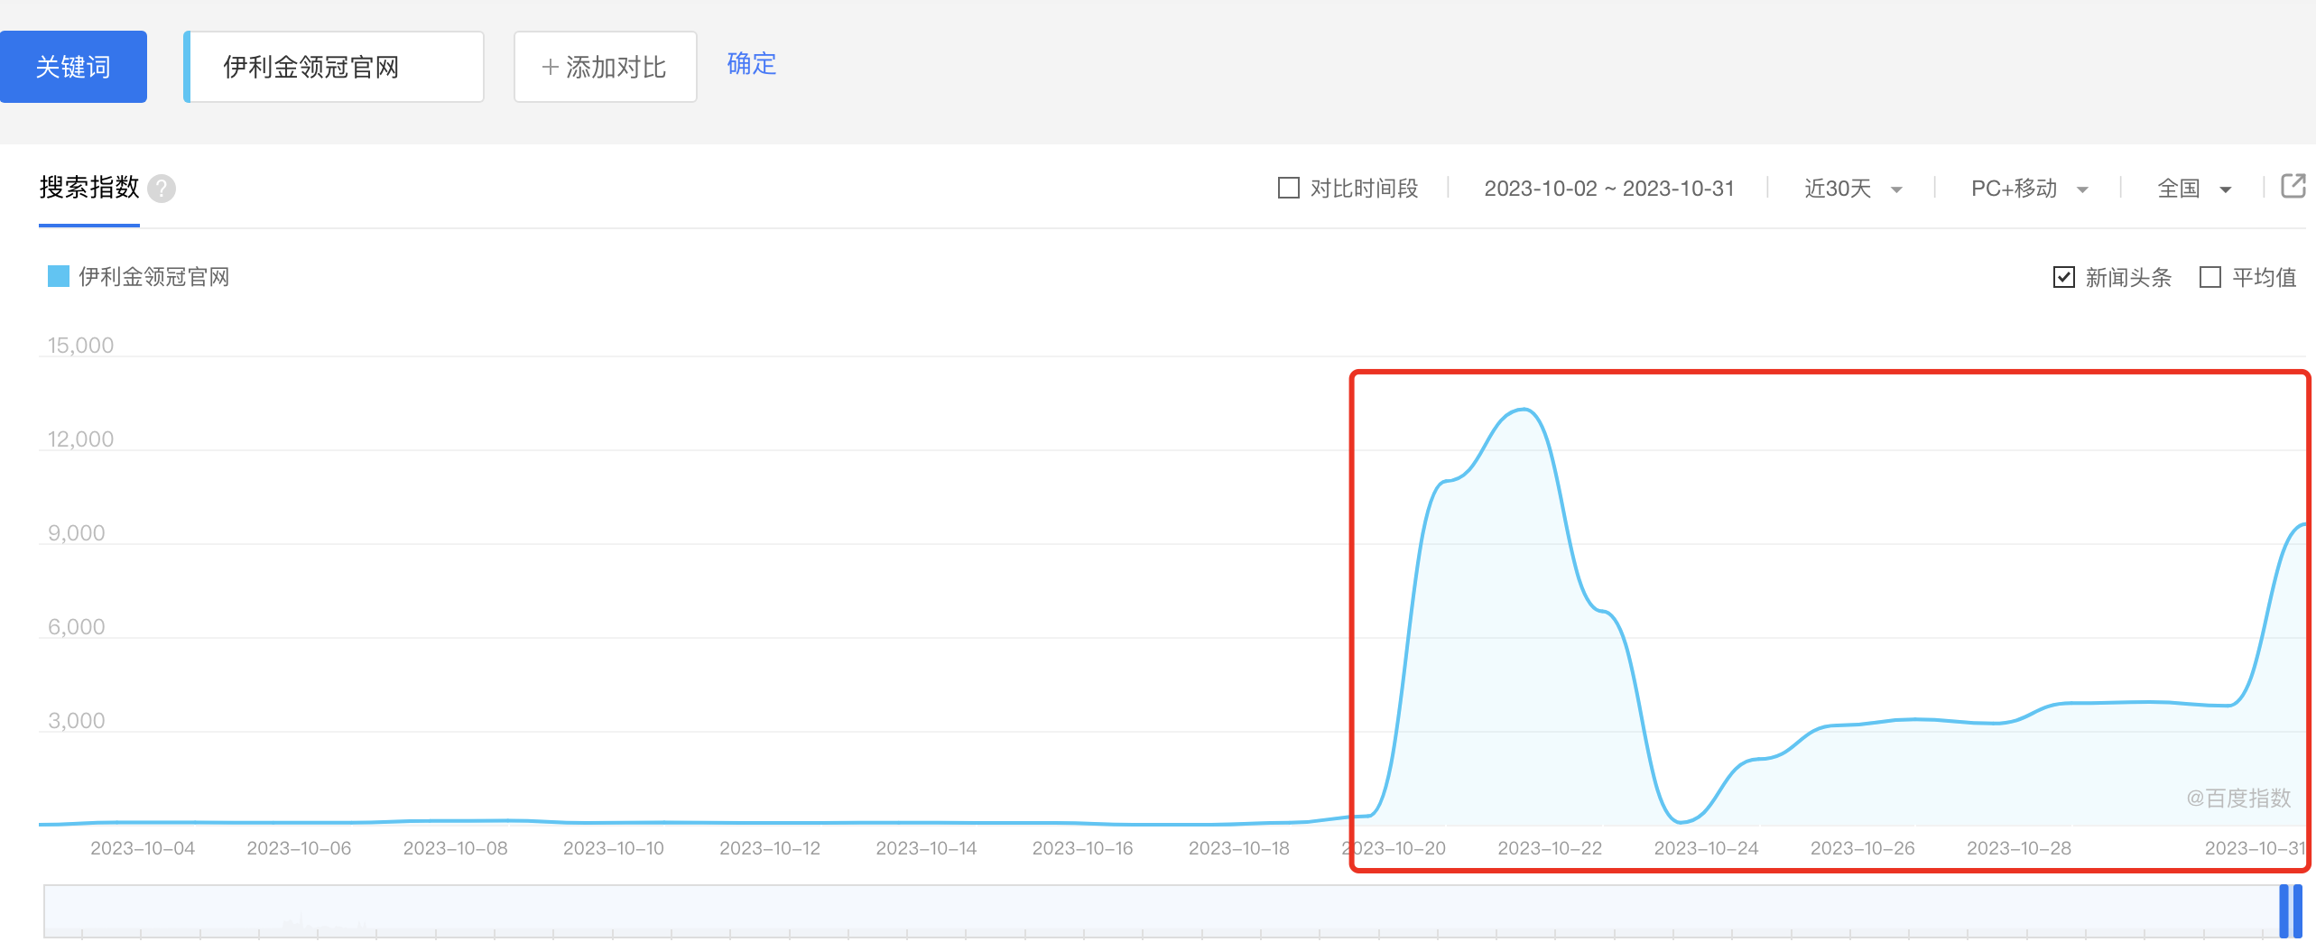The image size is (2316, 942).
Task: Click the 确定 confirm link
Action: (x=751, y=64)
